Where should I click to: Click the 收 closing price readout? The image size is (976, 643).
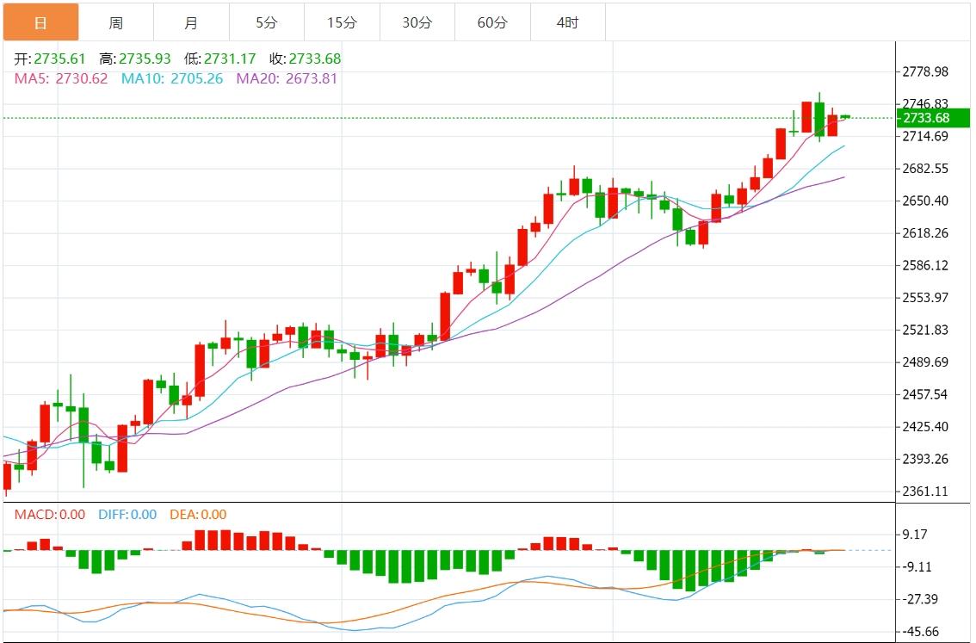[x=305, y=59]
